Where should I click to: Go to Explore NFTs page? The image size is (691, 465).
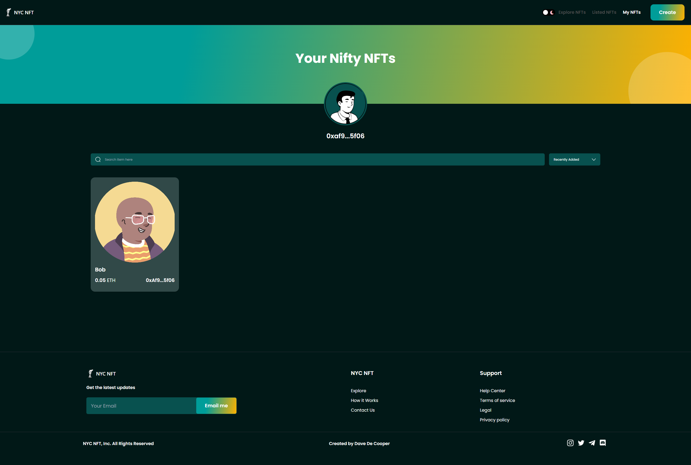tap(572, 12)
